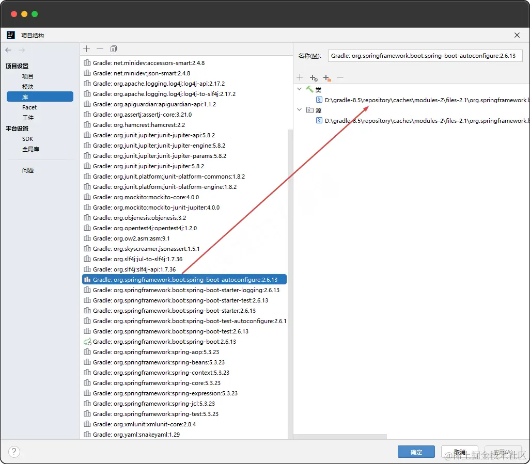Click library icon of snakeyaml:1.29 row

87,434
